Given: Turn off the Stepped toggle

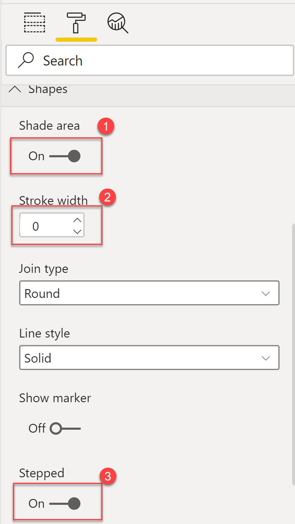Looking at the screenshot, I should 65,504.
